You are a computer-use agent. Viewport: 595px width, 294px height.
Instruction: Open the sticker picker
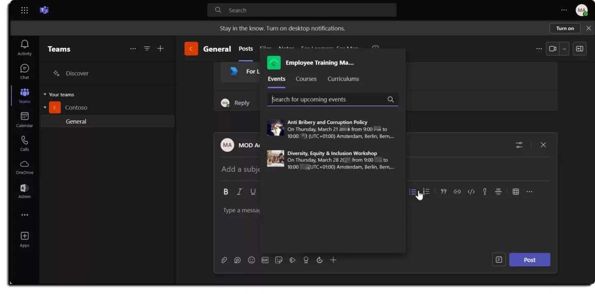click(x=279, y=260)
